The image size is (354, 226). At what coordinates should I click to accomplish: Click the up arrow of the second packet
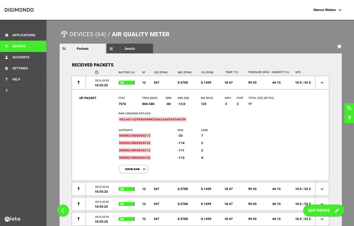pos(78,189)
